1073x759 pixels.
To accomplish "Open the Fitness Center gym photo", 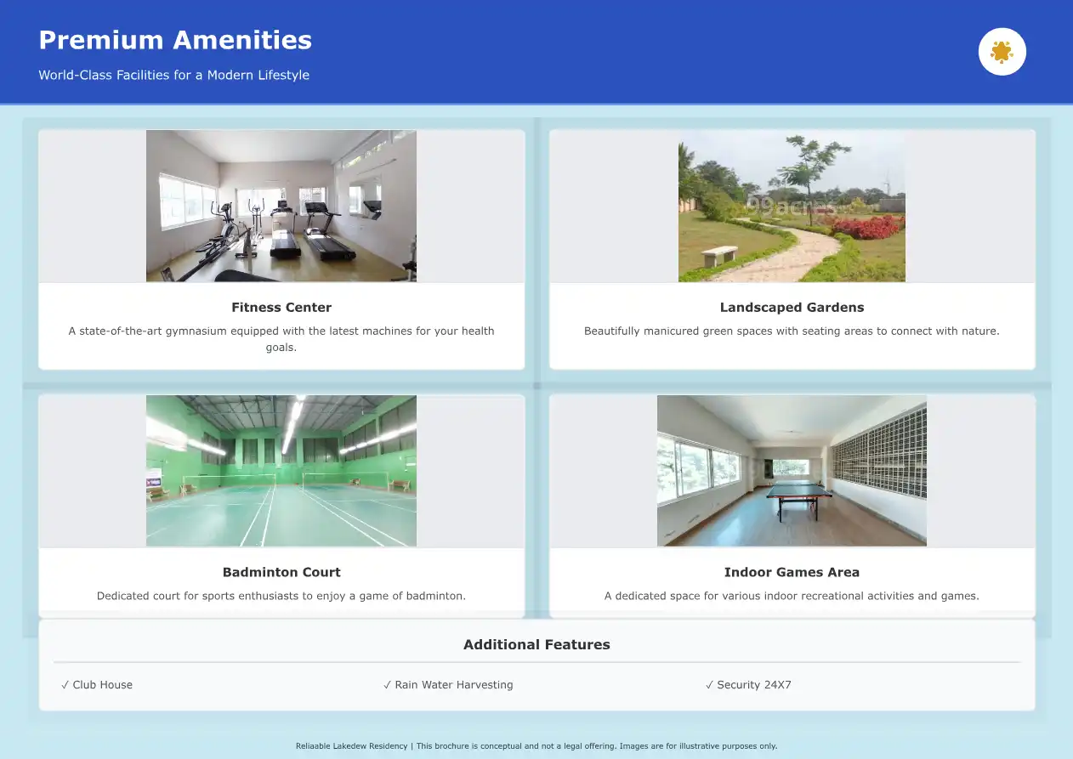I will point(281,206).
